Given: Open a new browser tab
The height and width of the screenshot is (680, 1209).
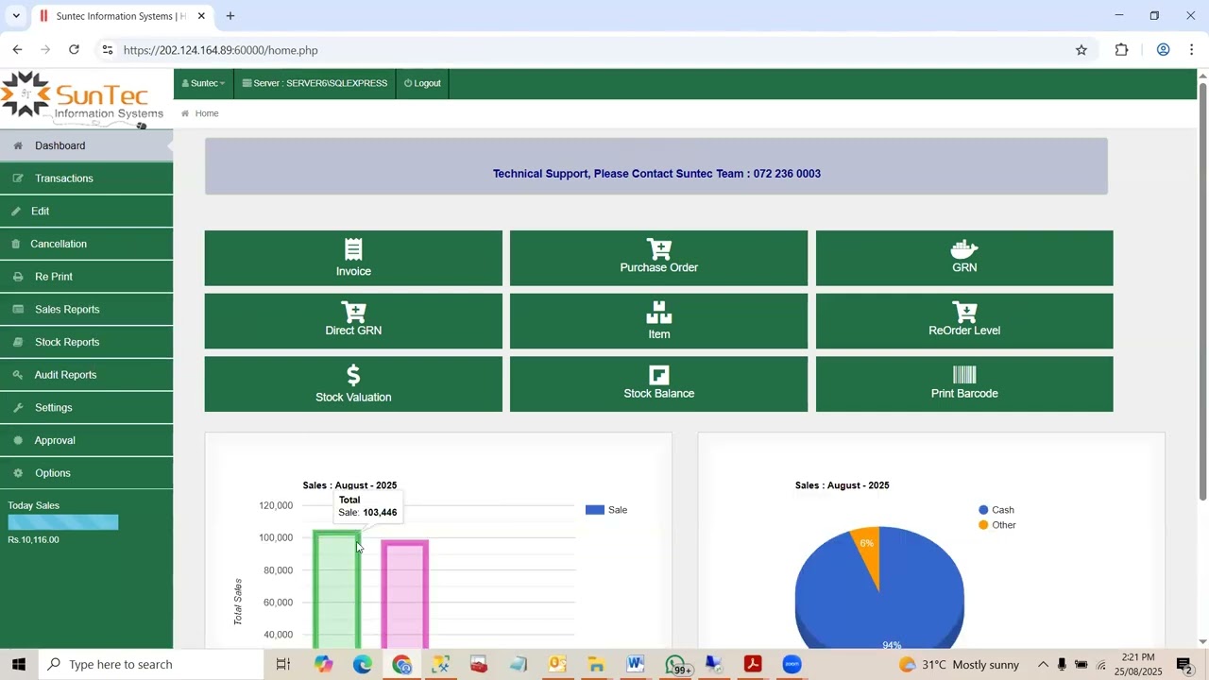Looking at the screenshot, I should tap(230, 16).
